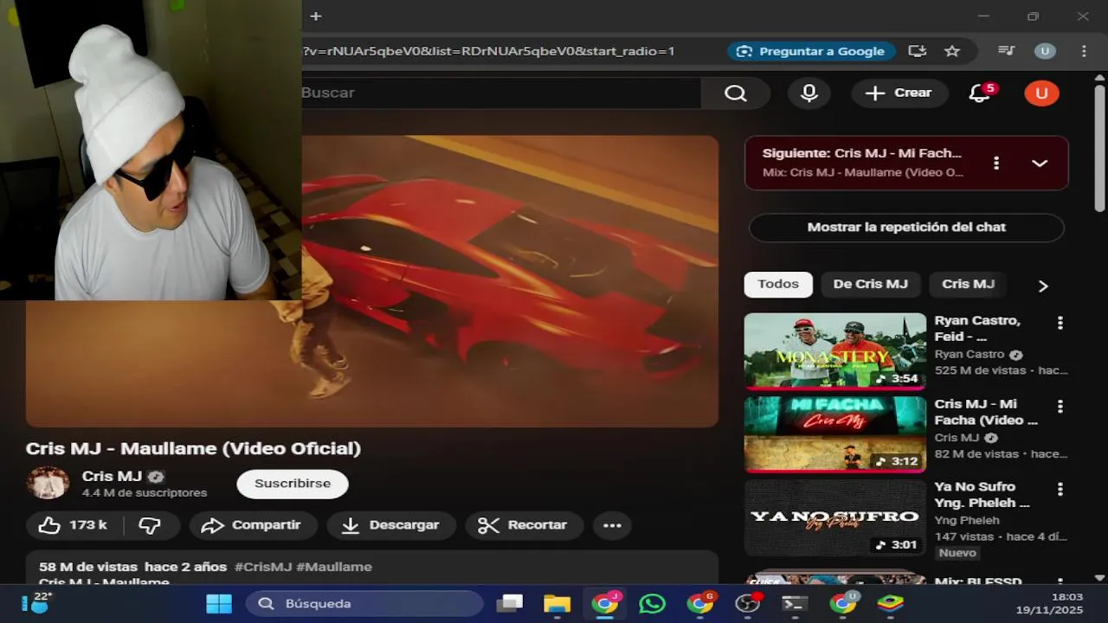Click the Suscribirse button
This screenshot has width=1108, height=623.
[x=293, y=484]
